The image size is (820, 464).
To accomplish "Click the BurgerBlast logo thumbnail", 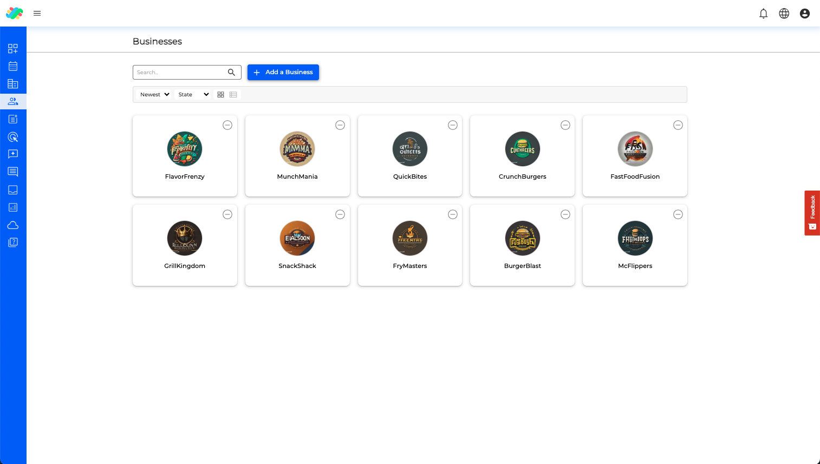I will 522,238.
